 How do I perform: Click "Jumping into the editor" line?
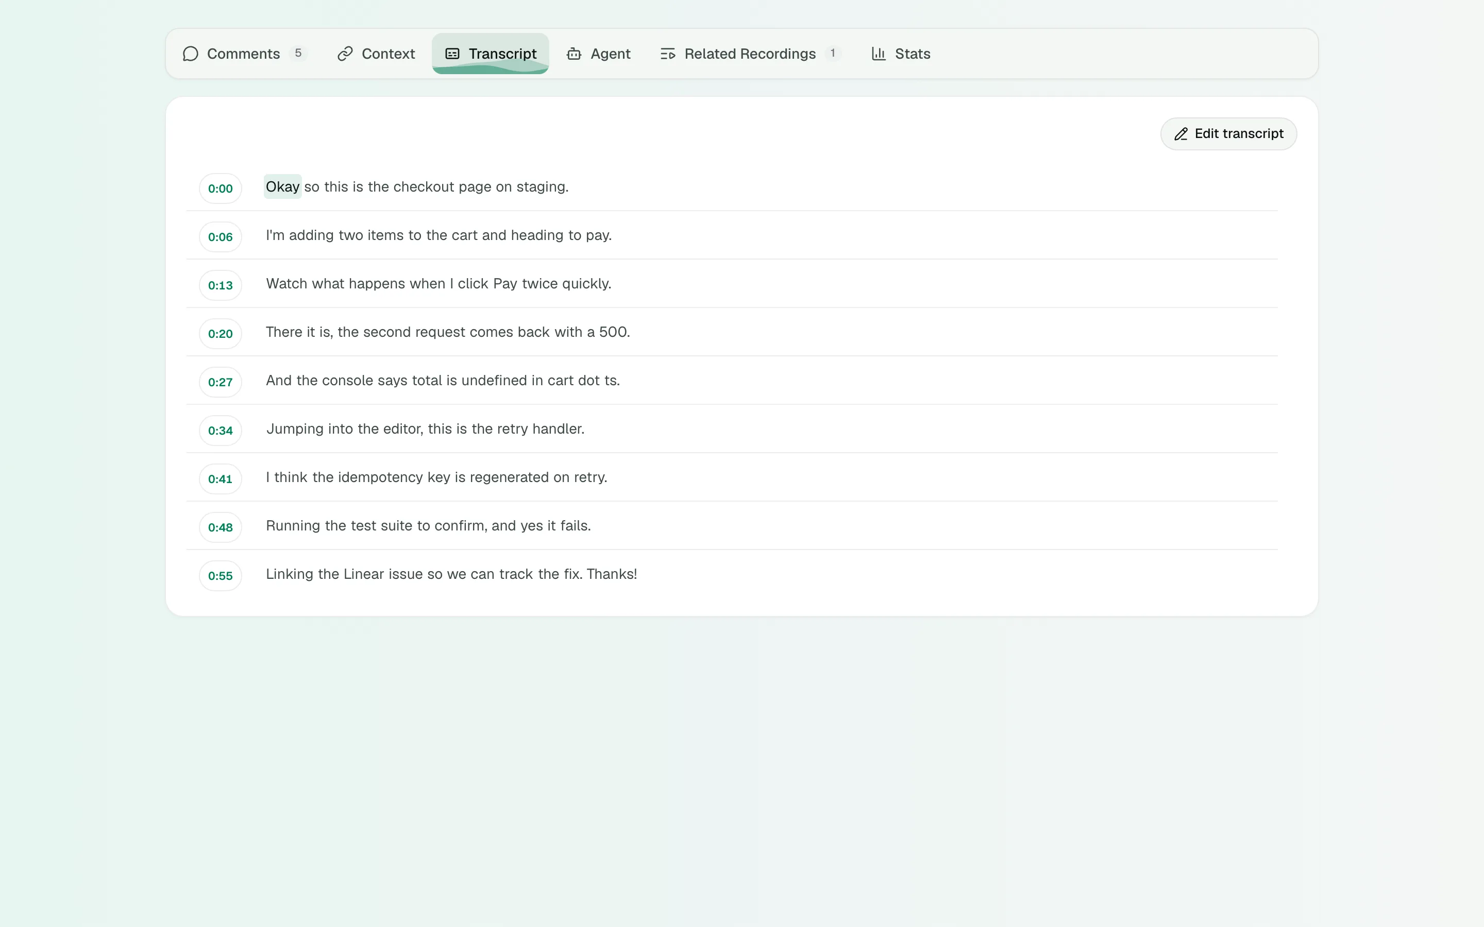click(x=425, y=429)
